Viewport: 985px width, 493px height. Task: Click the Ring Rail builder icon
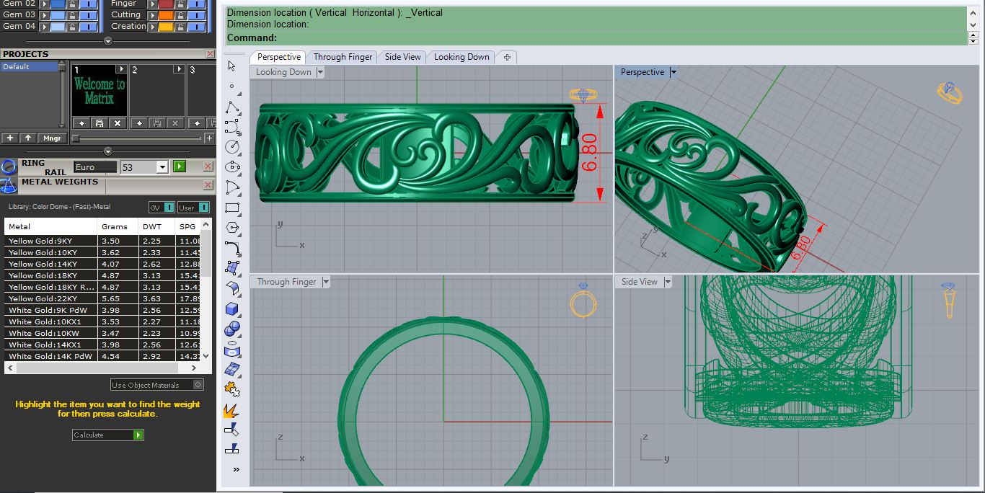click(x=9, y=167)
